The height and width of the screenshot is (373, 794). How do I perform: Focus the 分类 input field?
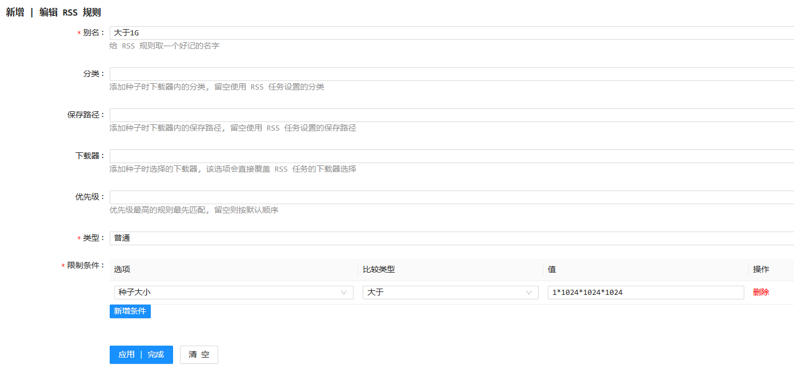tap(451, 74)
